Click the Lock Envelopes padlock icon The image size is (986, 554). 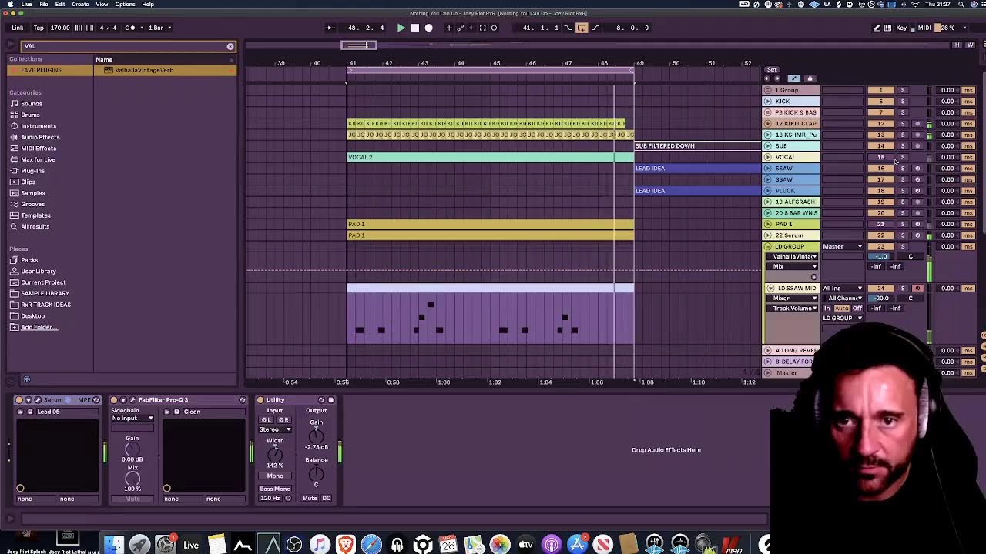[x=809, y=78]
